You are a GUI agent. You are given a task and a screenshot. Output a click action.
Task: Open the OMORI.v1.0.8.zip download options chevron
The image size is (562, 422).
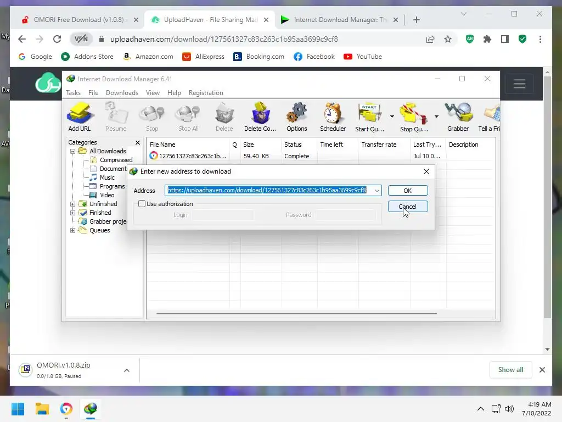click(x=127, y=370)
